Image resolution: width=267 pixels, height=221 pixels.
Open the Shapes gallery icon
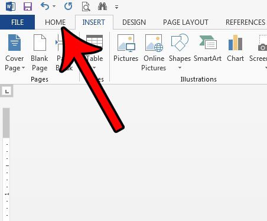click(x=180, y=43)
